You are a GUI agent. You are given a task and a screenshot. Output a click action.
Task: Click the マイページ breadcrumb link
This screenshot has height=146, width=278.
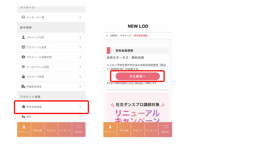pos(125,36)
